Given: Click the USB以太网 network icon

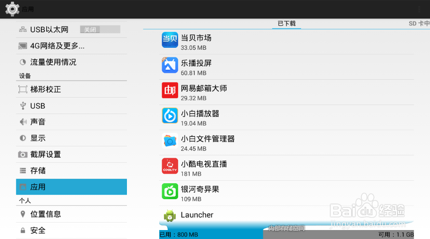Looking at the screenshot, I should [x=23, y=29].
